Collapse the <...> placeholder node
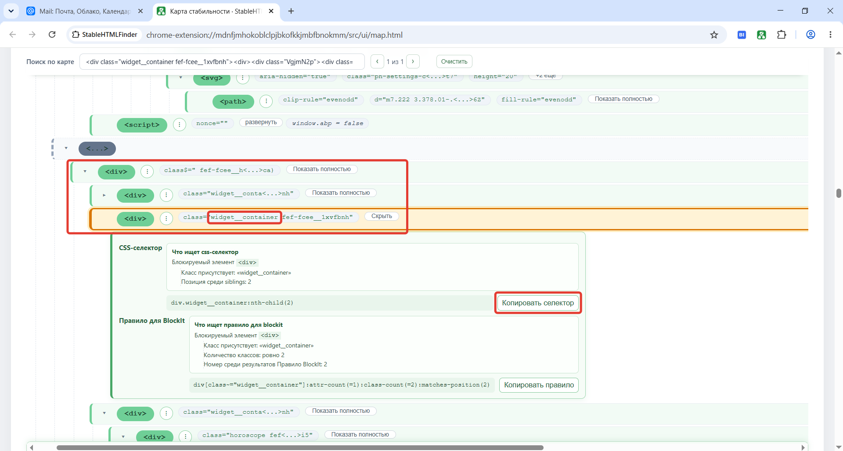The height and width of the screenshot is (451, 843). [66, 148]
